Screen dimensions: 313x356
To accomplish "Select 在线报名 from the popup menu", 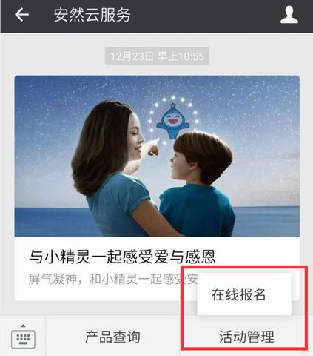I will (239, 294).
